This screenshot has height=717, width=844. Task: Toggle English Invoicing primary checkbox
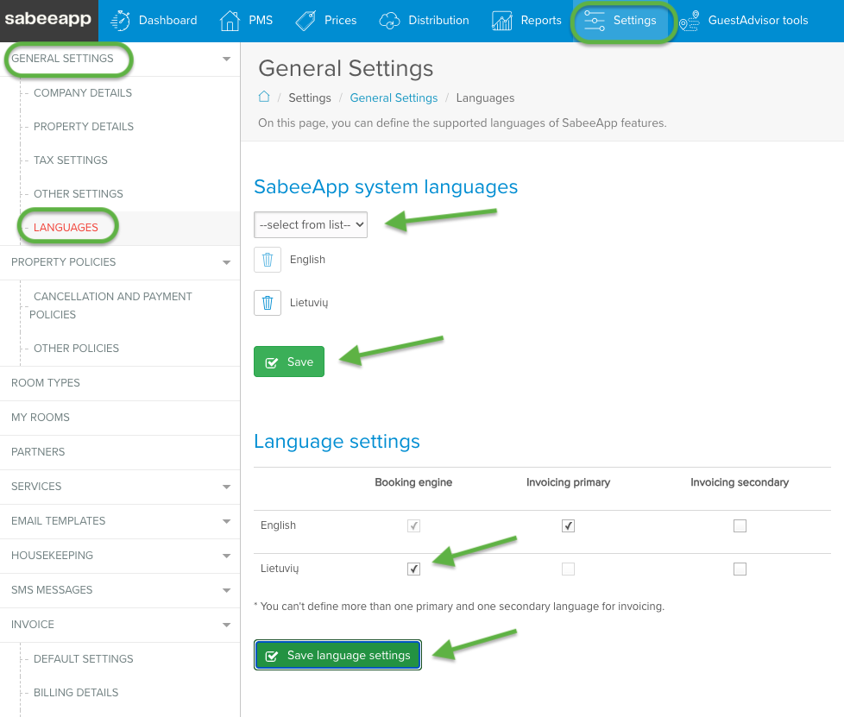[x=568, y=525]
